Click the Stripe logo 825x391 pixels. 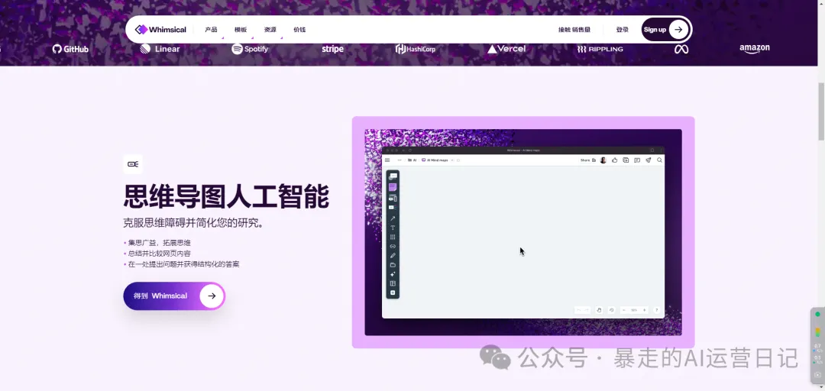click(332, 49)
